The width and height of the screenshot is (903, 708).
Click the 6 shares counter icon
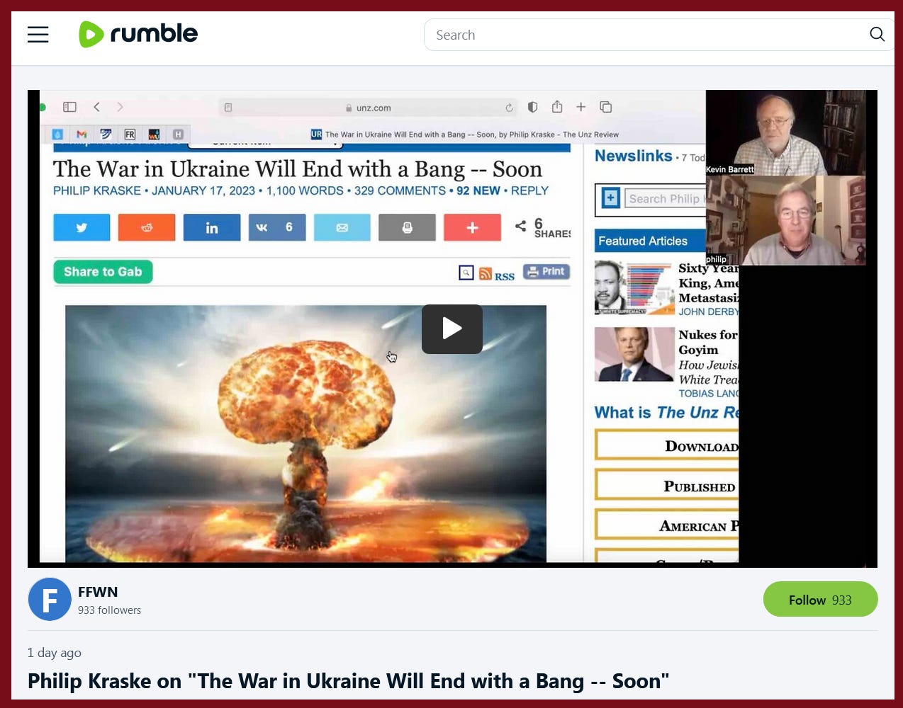point(521,226)
